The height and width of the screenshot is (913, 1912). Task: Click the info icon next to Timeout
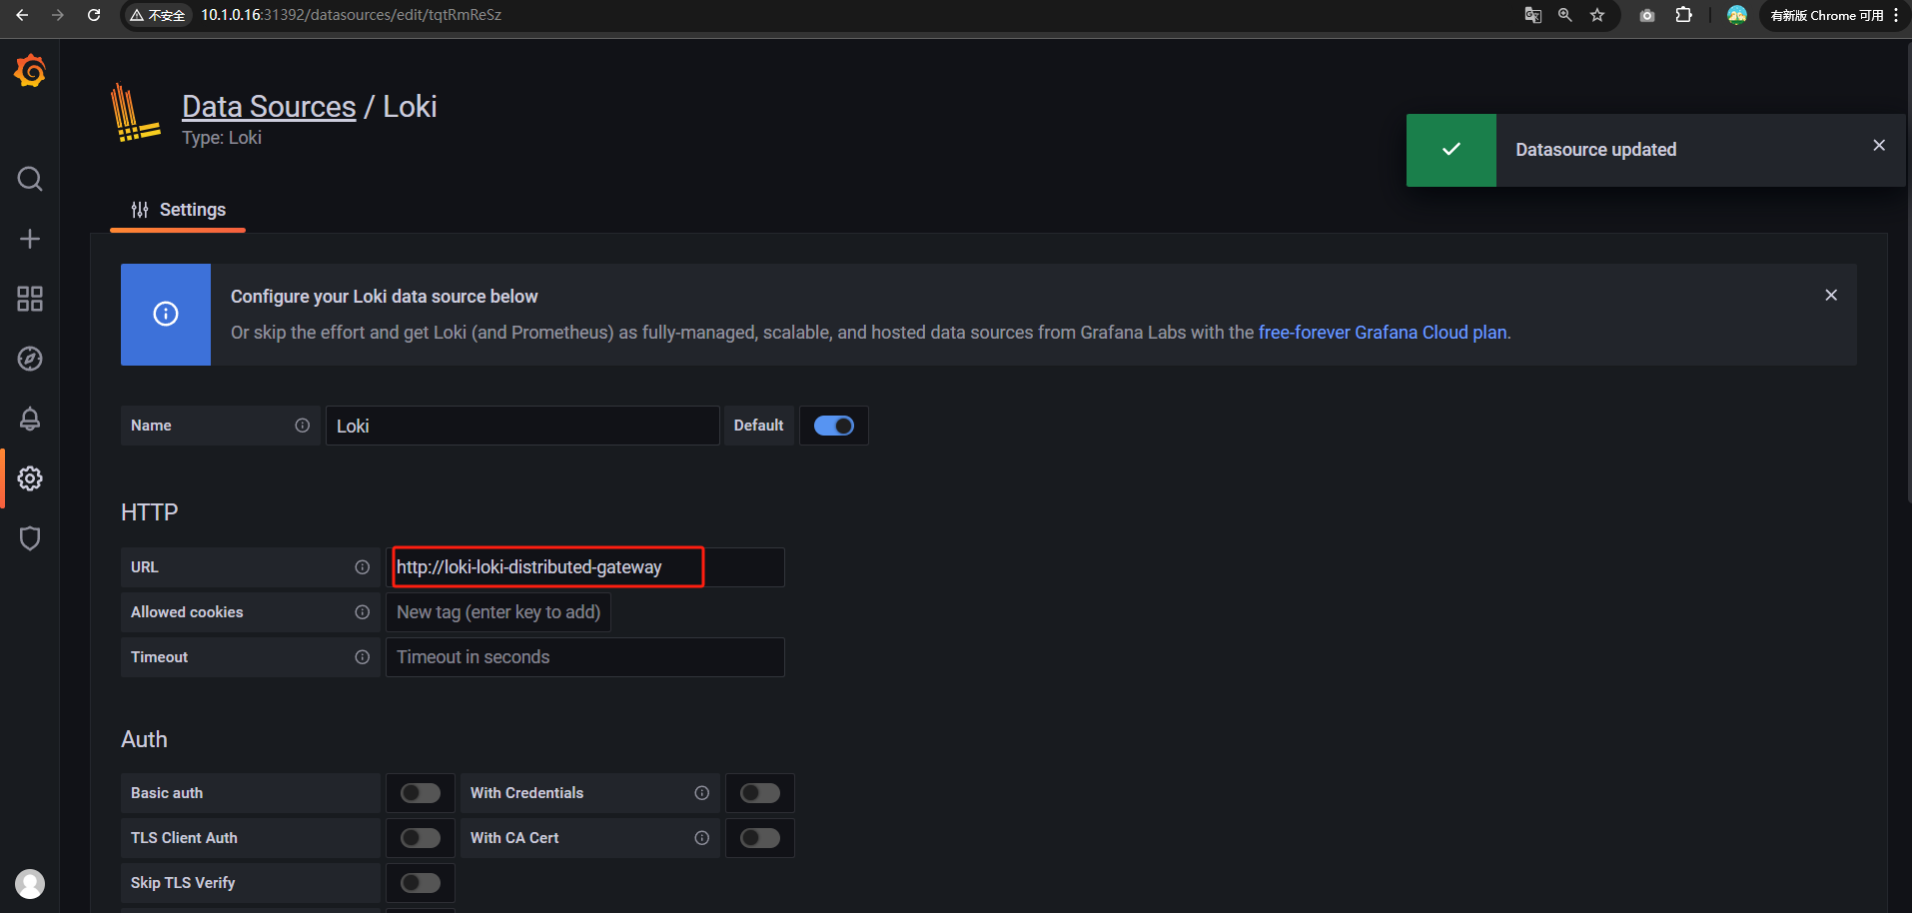362,657
